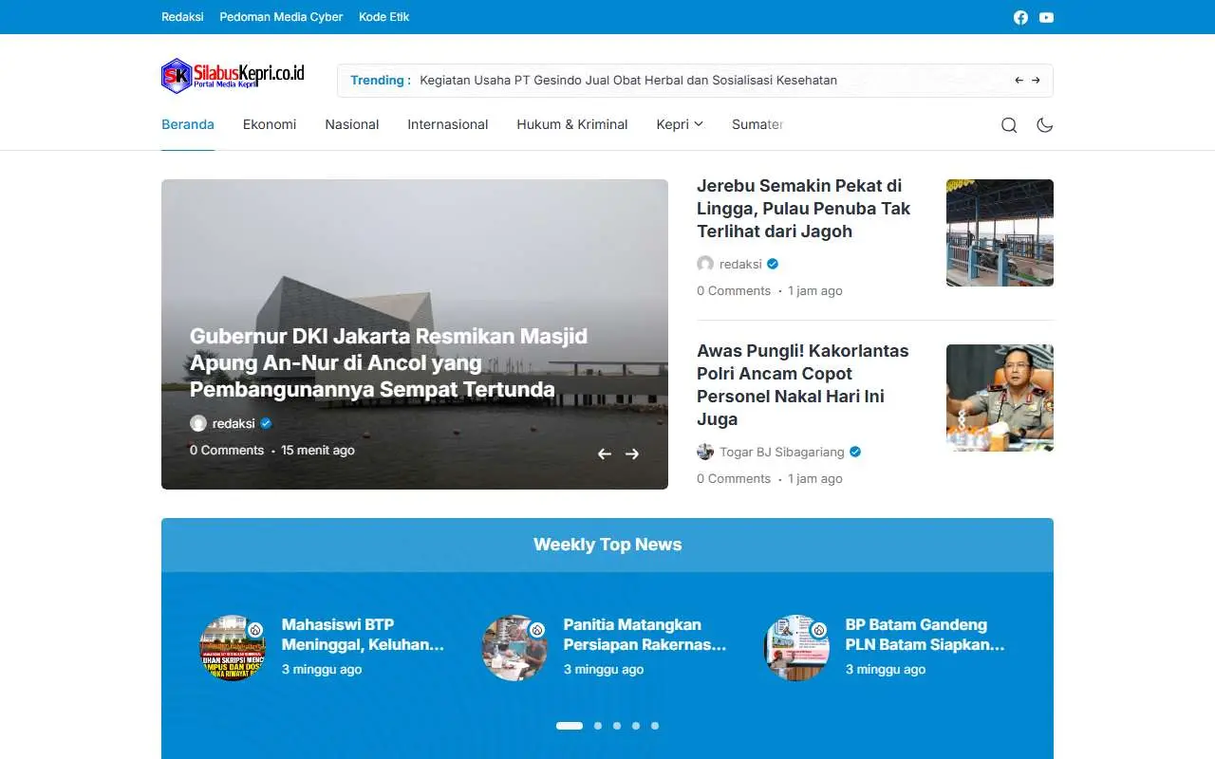
Task: Open Gubernur DKI Jakarta Masjid Apung headline
Action: point(388,362)
